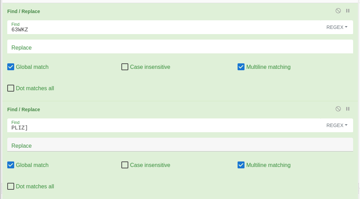
Task: Open REGEX dropdown for 63WKZ find field
Action: [x=337, y=27]
